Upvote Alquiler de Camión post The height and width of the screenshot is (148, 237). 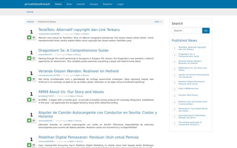click(29, 120)
